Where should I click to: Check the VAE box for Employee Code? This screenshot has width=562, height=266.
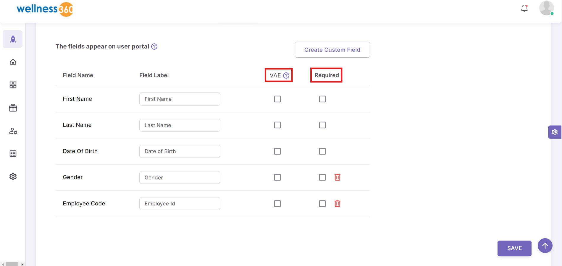point(277,204)
